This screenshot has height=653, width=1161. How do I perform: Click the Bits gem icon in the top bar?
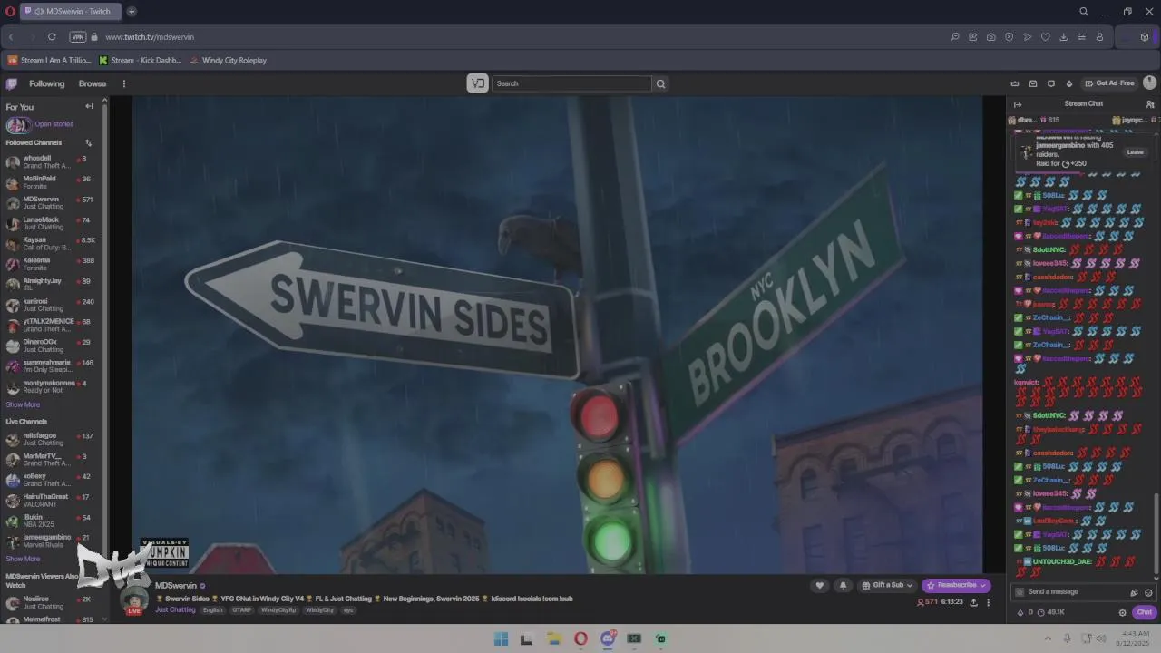[x=1069, y=83]
